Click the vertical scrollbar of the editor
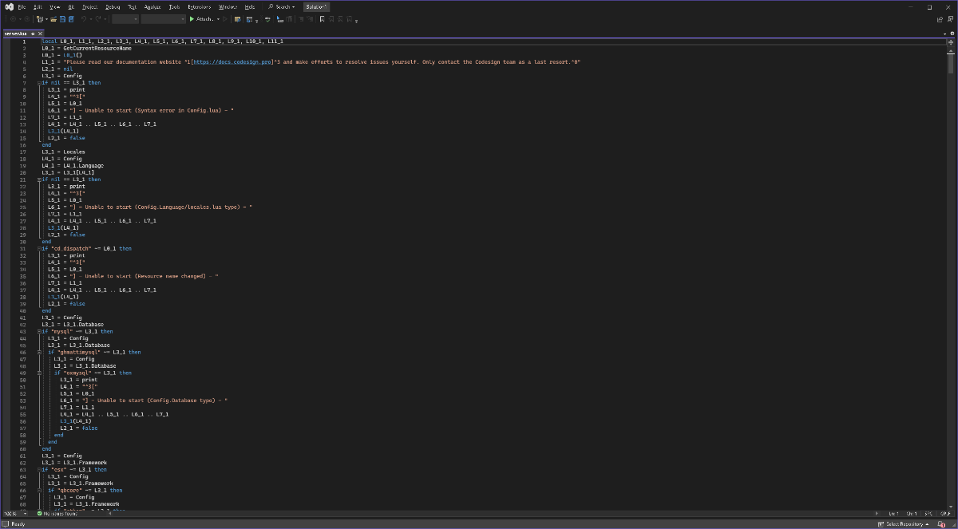Viewport: 958px width, 529px height. [950, 239]
